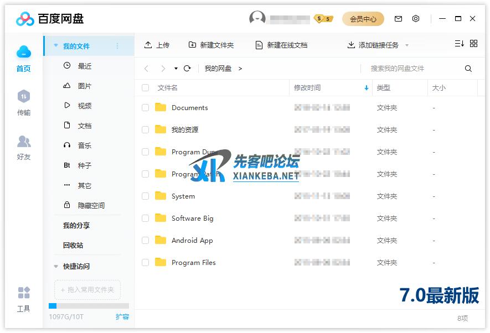This screenshot has height=333, width=490.
Task: Open the 好友 friends icon in sidebar
Action: pos(23,142)
